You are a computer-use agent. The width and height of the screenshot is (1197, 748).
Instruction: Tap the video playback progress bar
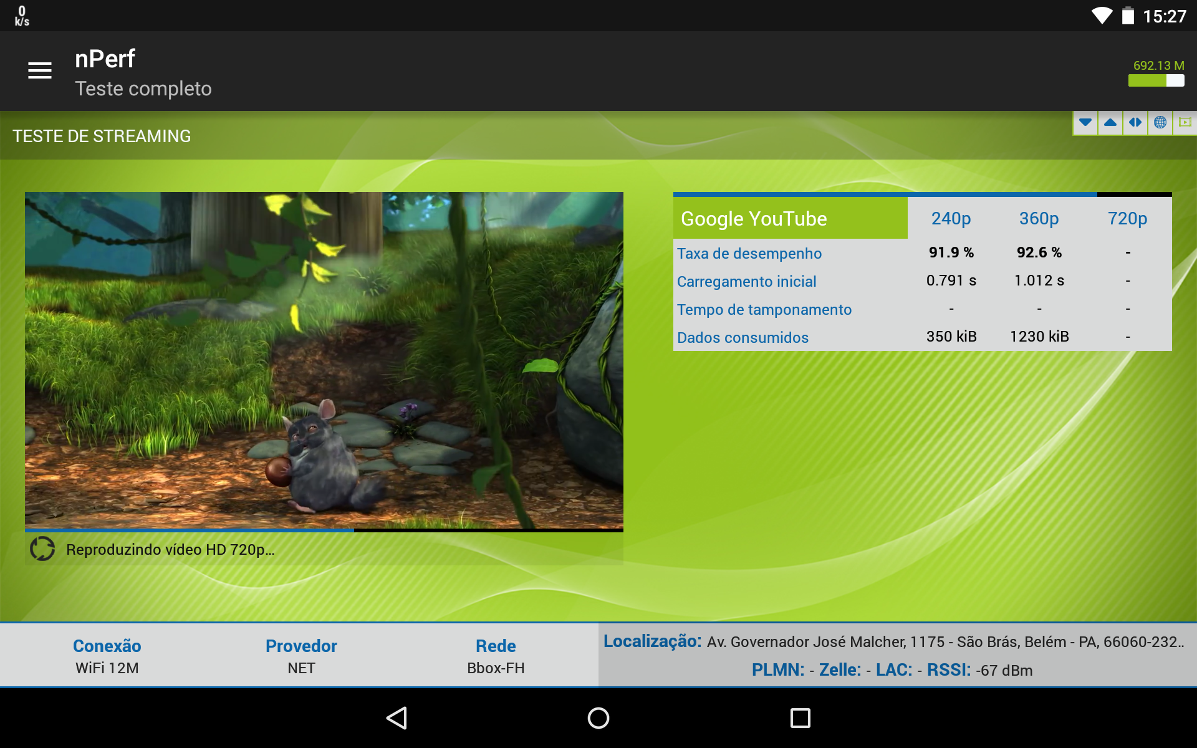[x=324, y=530]
